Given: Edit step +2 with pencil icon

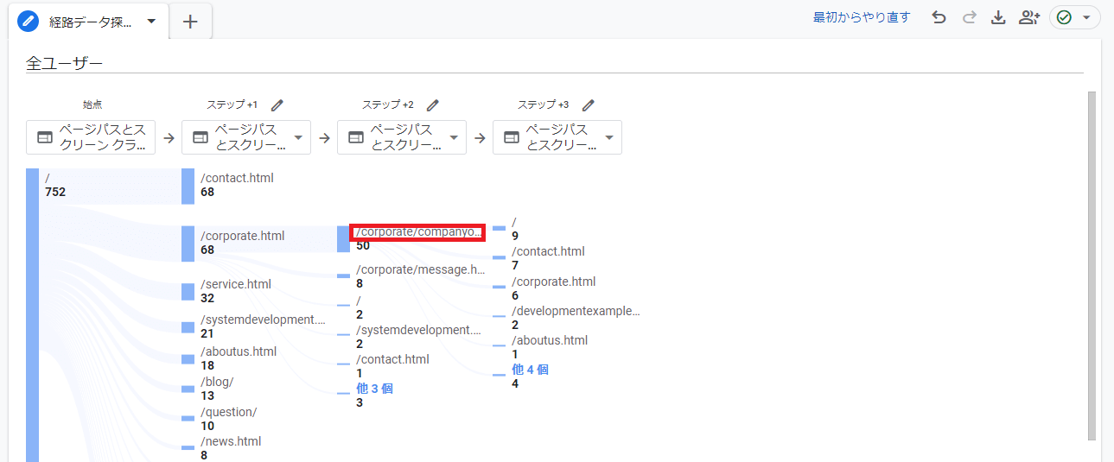Looking at the screenshot, I should (433, 104).
